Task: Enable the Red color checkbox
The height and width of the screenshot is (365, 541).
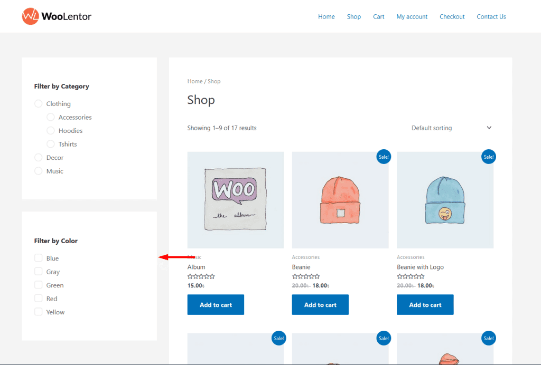Action: (38, 299)
